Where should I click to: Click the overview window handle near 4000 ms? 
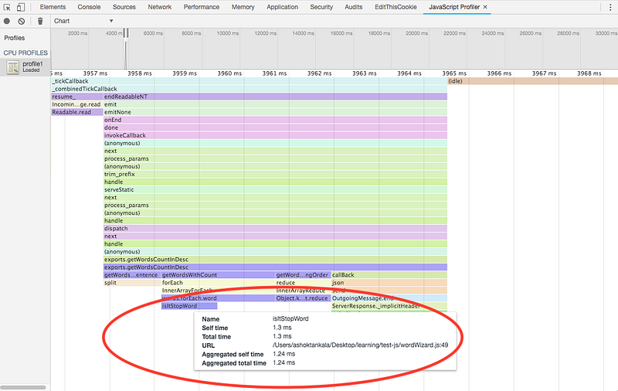(x=125, y=33)
